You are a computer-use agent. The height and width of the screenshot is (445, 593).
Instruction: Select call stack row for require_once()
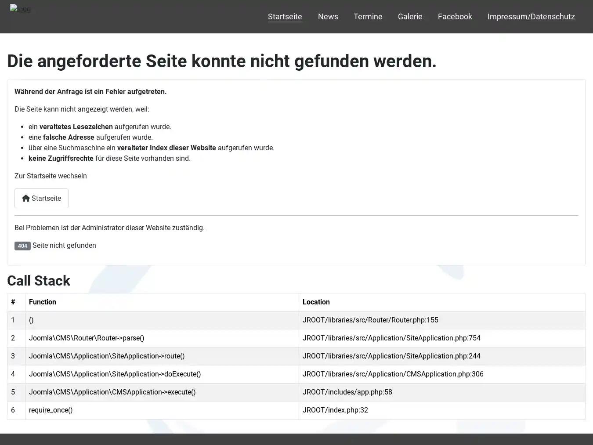click(x=51, y=410)
